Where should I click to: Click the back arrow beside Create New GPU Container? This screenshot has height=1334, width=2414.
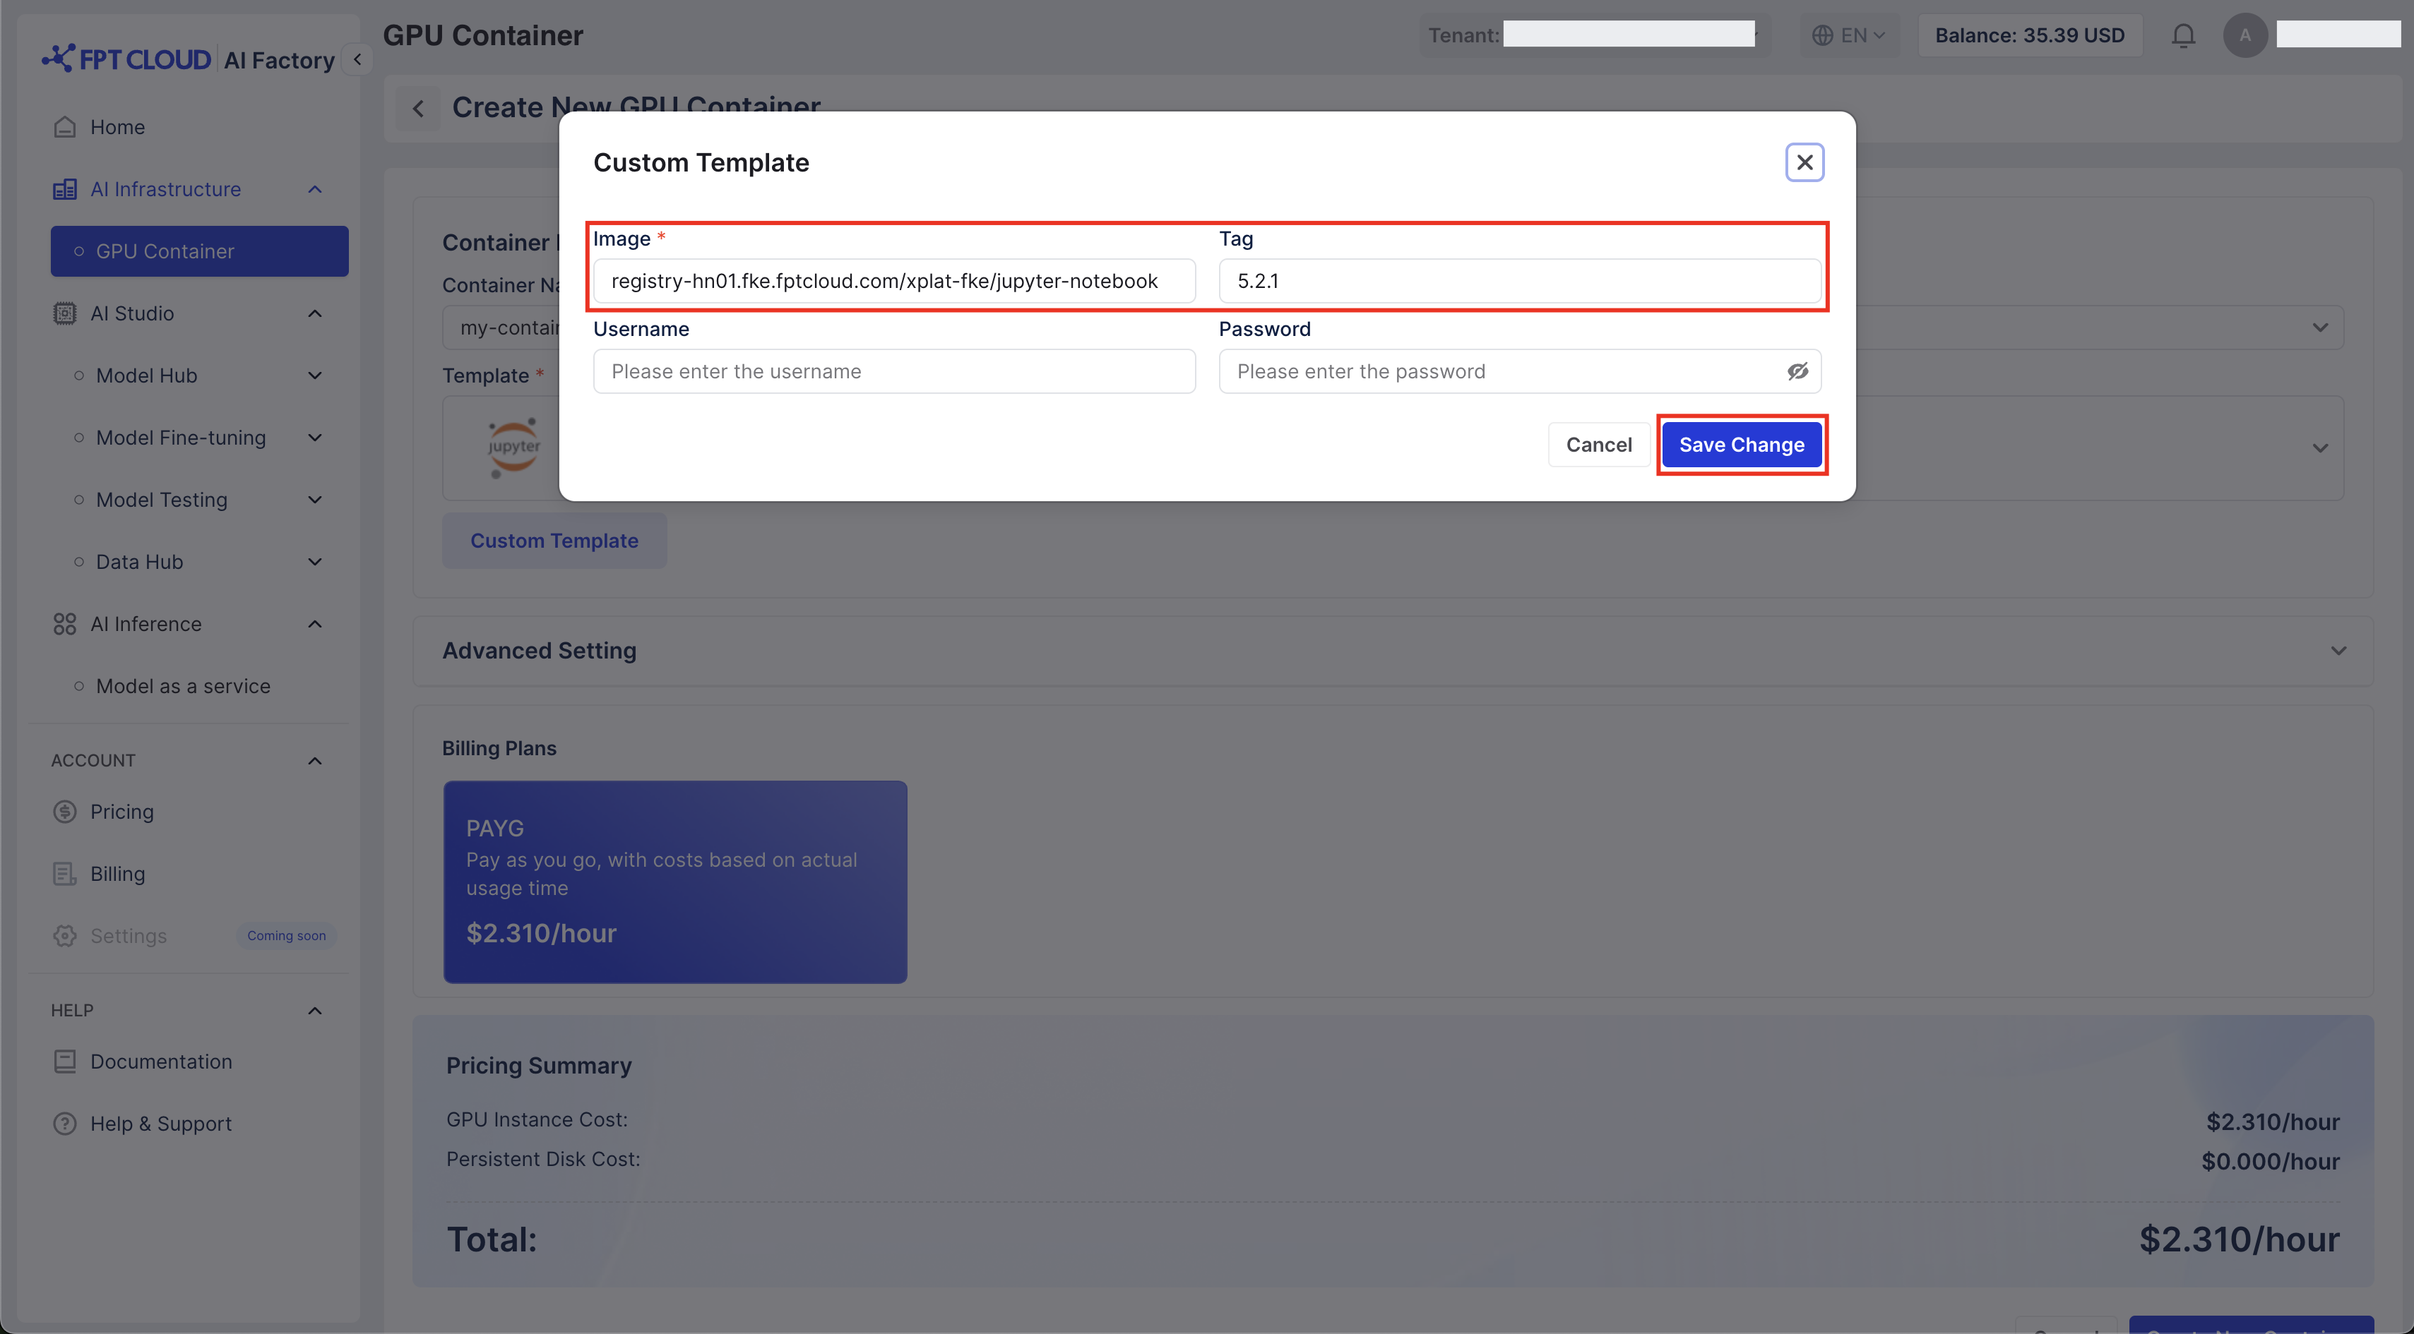(x=419, y=109)
